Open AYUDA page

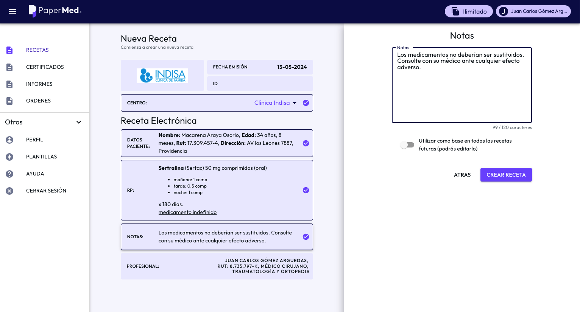pos(35,174)
